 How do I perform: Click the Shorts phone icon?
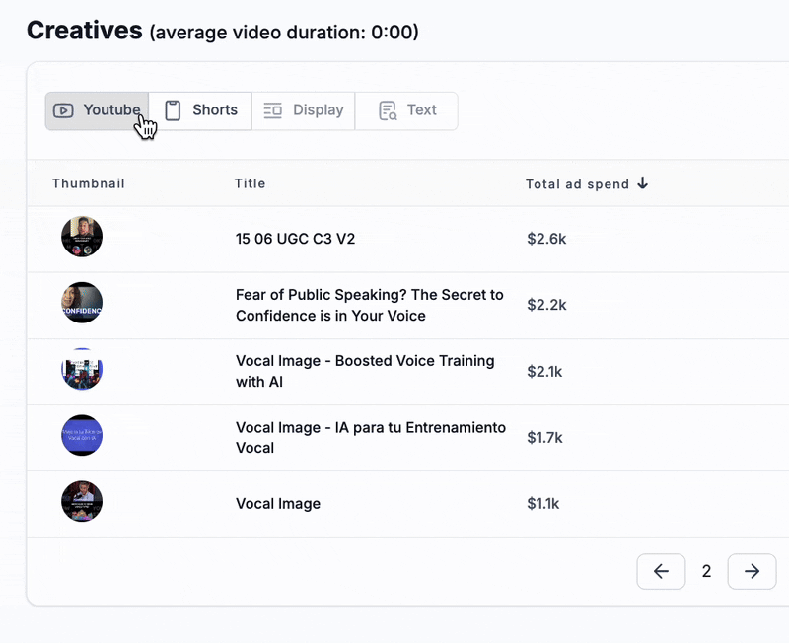click(x=173, y=110)
